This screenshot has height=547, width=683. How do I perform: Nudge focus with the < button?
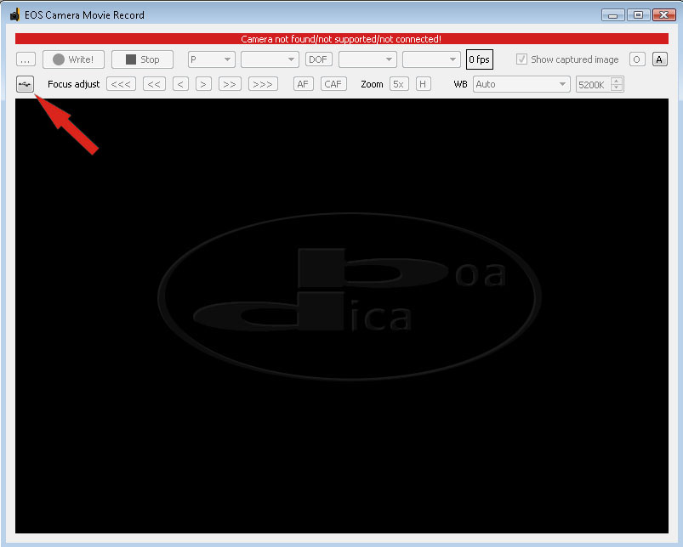(x=180, y=84)
